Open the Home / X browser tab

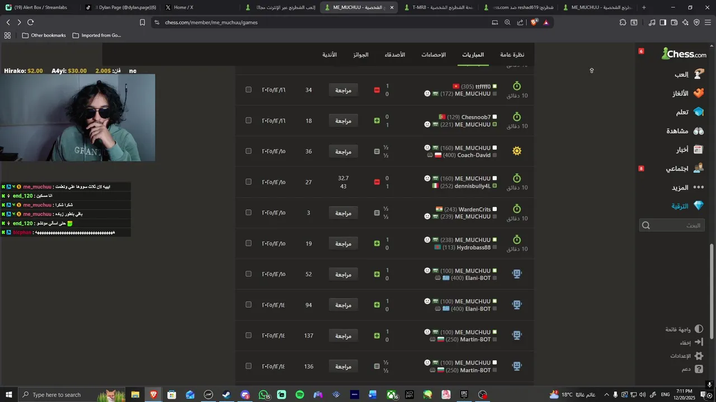click(x=183, y=7)
